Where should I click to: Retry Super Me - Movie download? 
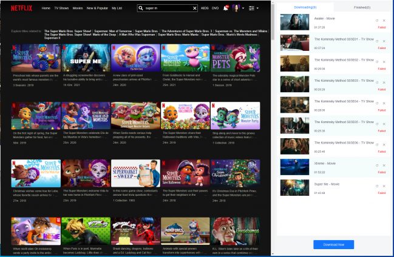(377, 186)
